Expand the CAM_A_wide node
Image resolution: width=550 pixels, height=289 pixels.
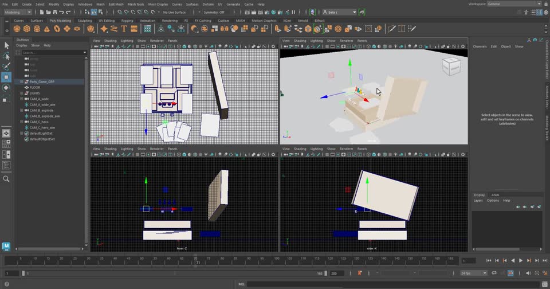pyautogui.click(x=22, y=99)
